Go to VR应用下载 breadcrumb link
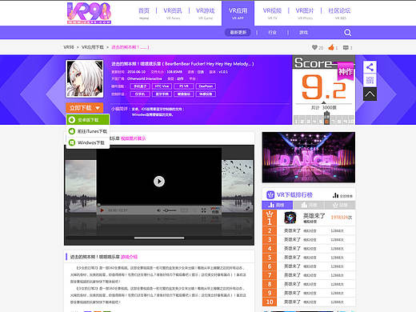This screenshot has height=312, width=416. pyautogui.click(x=93, y=47)
